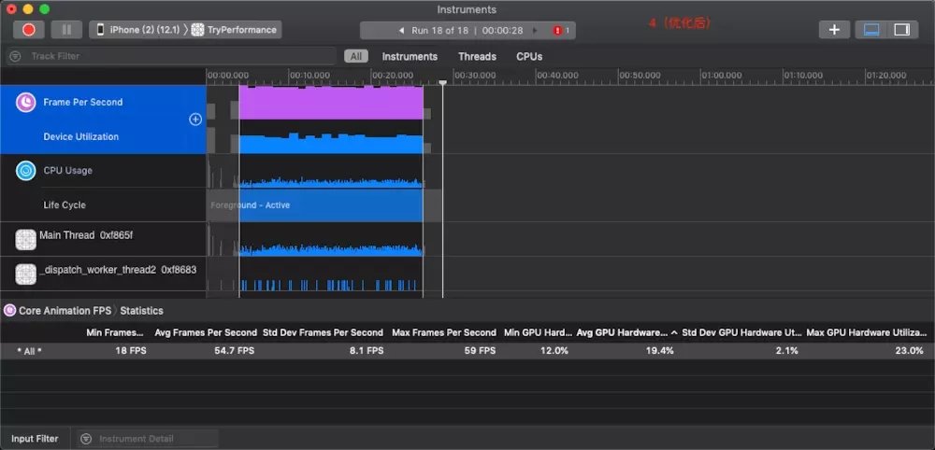Open the iPhone (2) device selector
Image resolution: width=935 pixels, height=450 pixels.
click(x=137, y=30)
